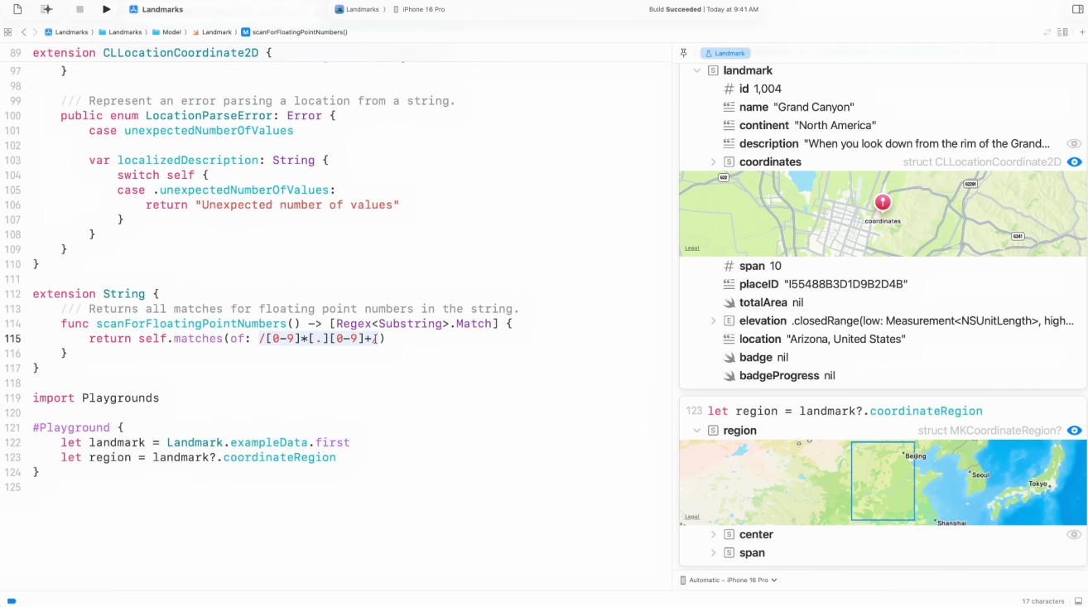This screenshot has width=1088, height=607.
Task: Collapse the landmark variable row
Action: point(697,71)
